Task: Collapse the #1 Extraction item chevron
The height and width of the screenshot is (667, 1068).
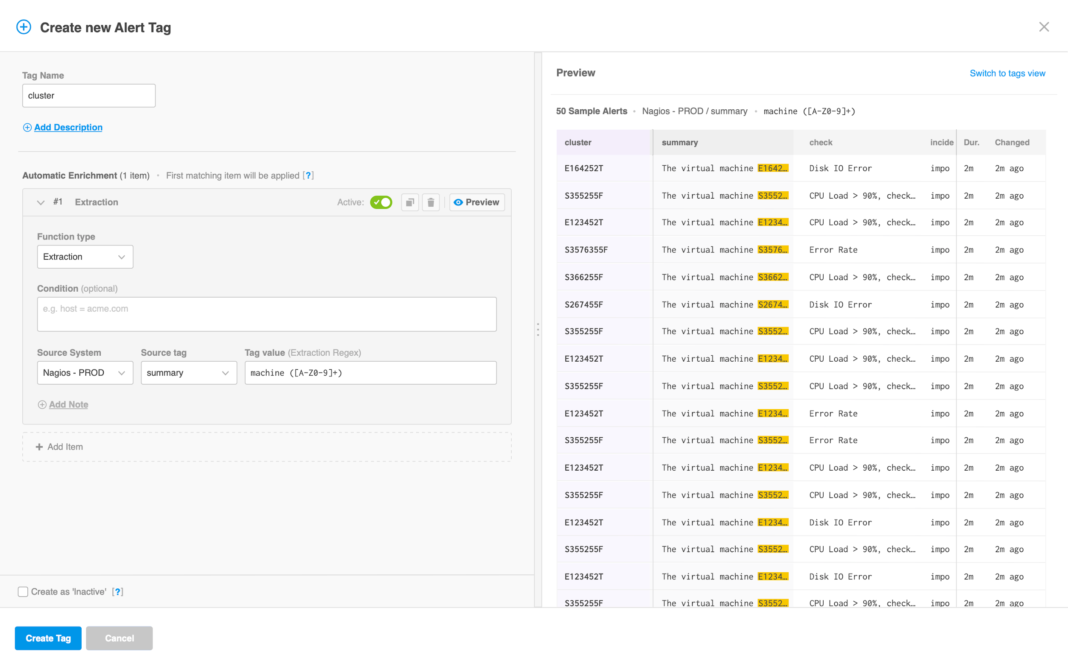Action: (41, 202)
